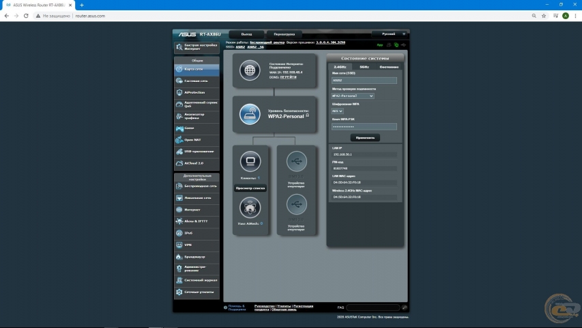
Task: Switch to the 5GHz tab
Action: (x=364, y=67)
